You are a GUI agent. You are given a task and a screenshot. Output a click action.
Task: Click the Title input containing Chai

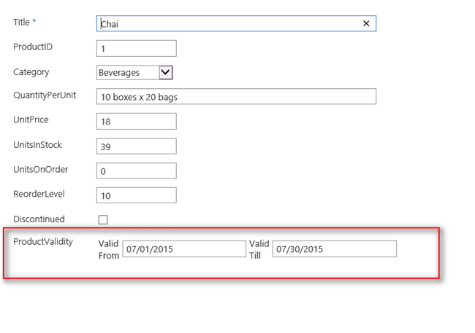coord(227,23)
